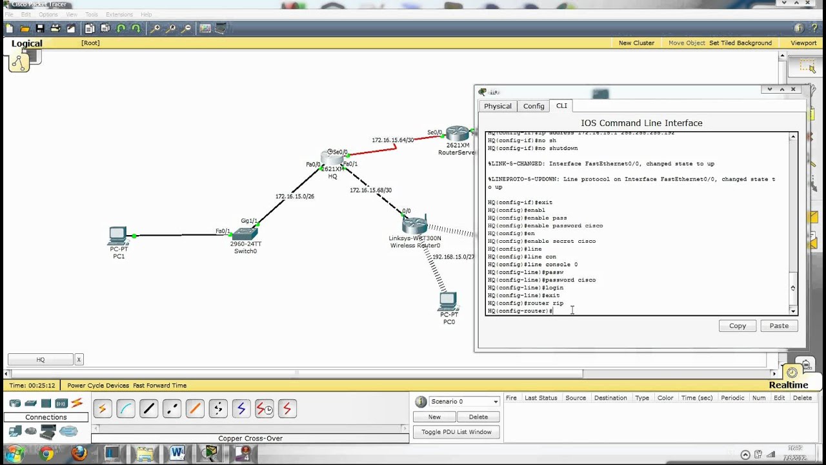Select Copper Straight-Through cable
The height and width of the screenshot is (465, 826).
pos(148,408)
